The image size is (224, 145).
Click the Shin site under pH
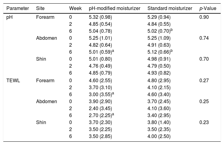click(x=41, y=59)
